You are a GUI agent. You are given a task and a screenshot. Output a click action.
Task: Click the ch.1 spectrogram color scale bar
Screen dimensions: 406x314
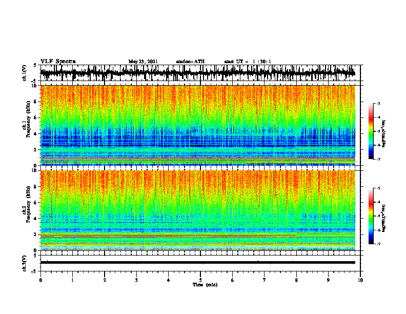click(371, 131)
